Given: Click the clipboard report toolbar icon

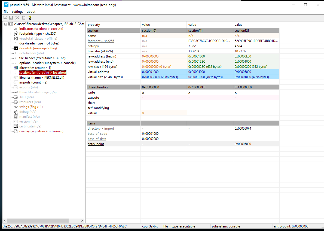Looking at the screenshot, I should click(x=24, y=18).
